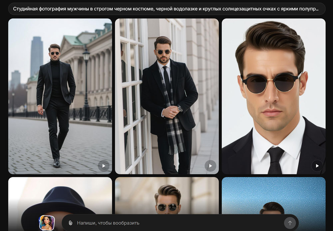Submit the prompt with the up-arrow button
The image size is (333, 231).
289,223
